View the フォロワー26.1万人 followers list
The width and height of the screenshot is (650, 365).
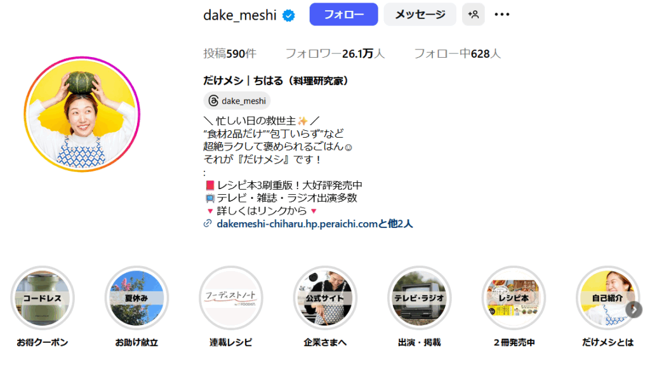coord(335,54)
